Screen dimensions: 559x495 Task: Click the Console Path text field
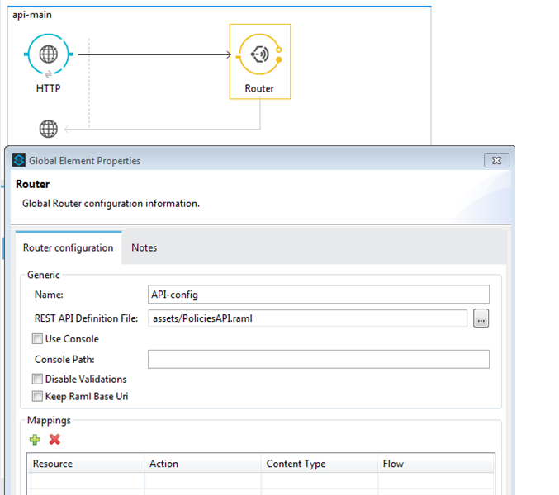coord(318,360)
